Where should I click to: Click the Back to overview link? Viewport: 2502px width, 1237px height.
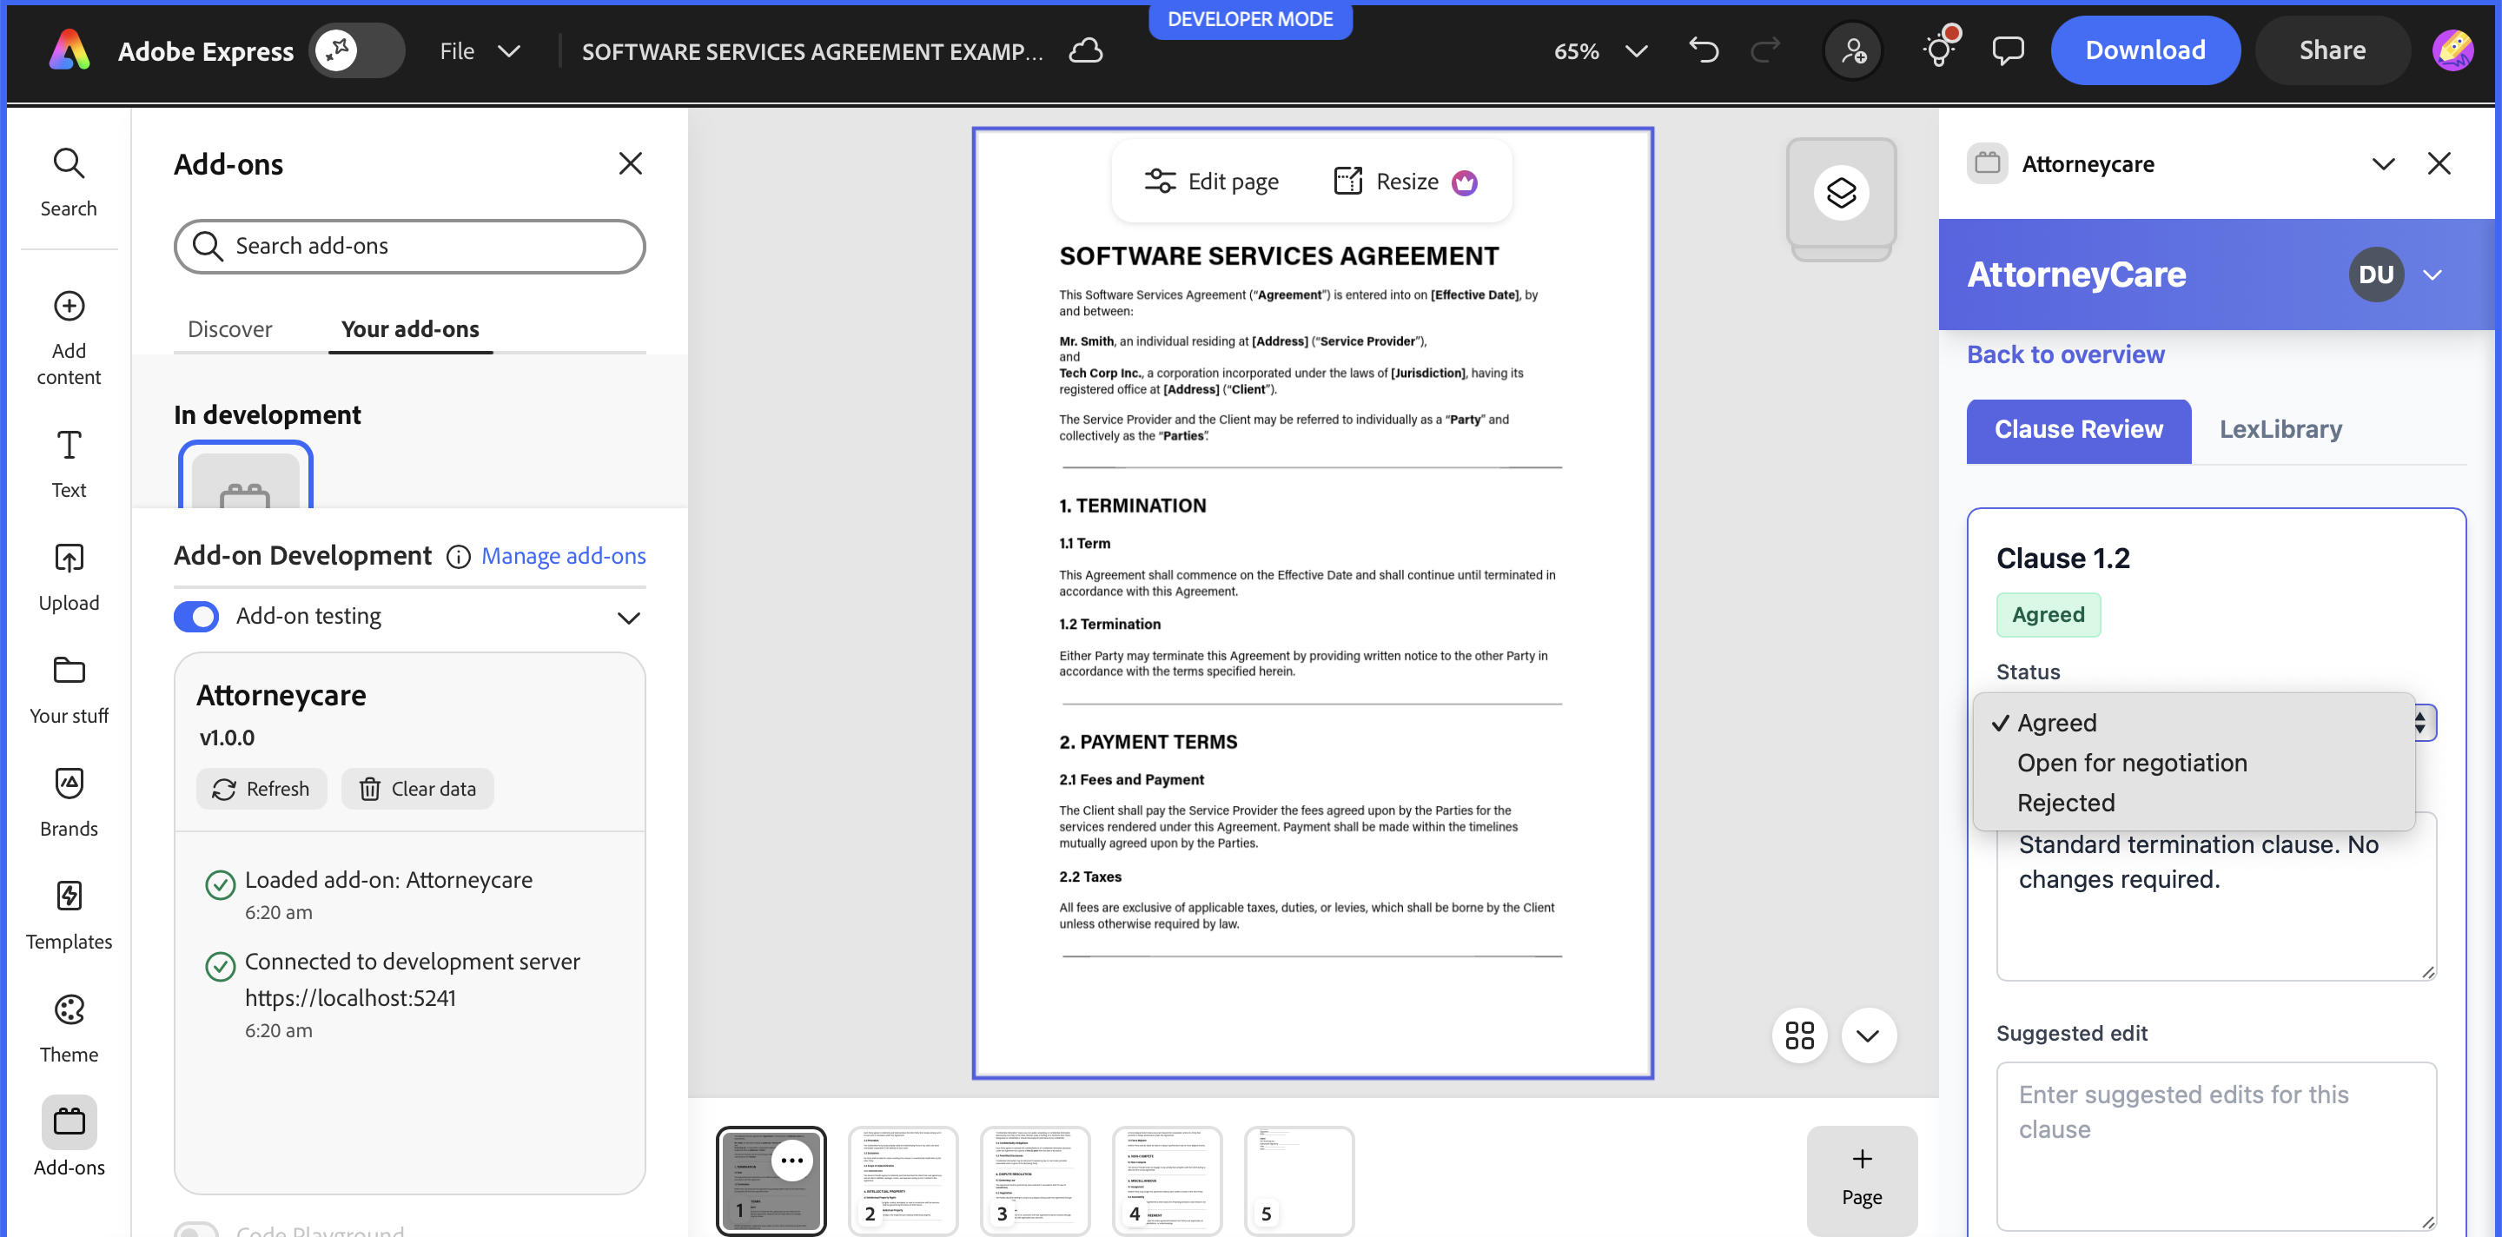coord(2065,354)
